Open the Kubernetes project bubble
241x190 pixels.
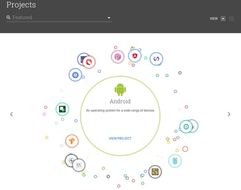coord(75,75)
